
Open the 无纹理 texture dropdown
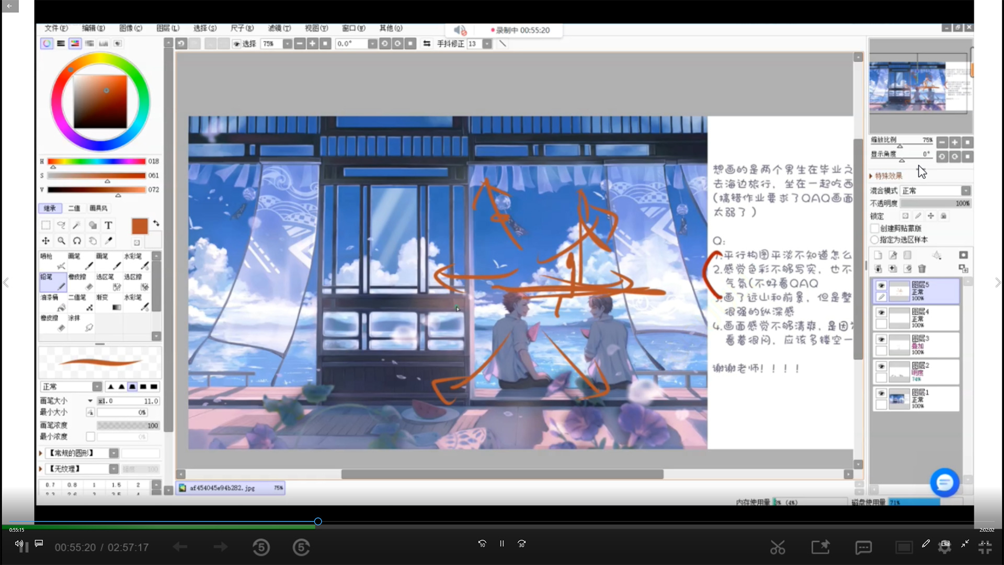83,469
